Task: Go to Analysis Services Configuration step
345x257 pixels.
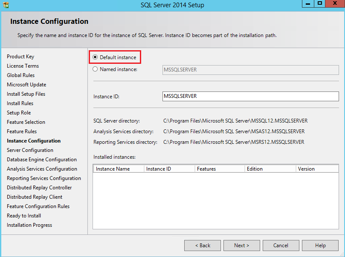Action: coord(42,169)
